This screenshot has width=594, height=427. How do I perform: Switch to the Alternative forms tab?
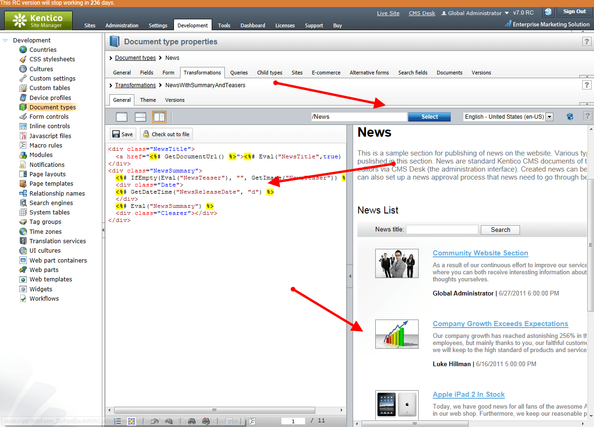tap(369, 73)
